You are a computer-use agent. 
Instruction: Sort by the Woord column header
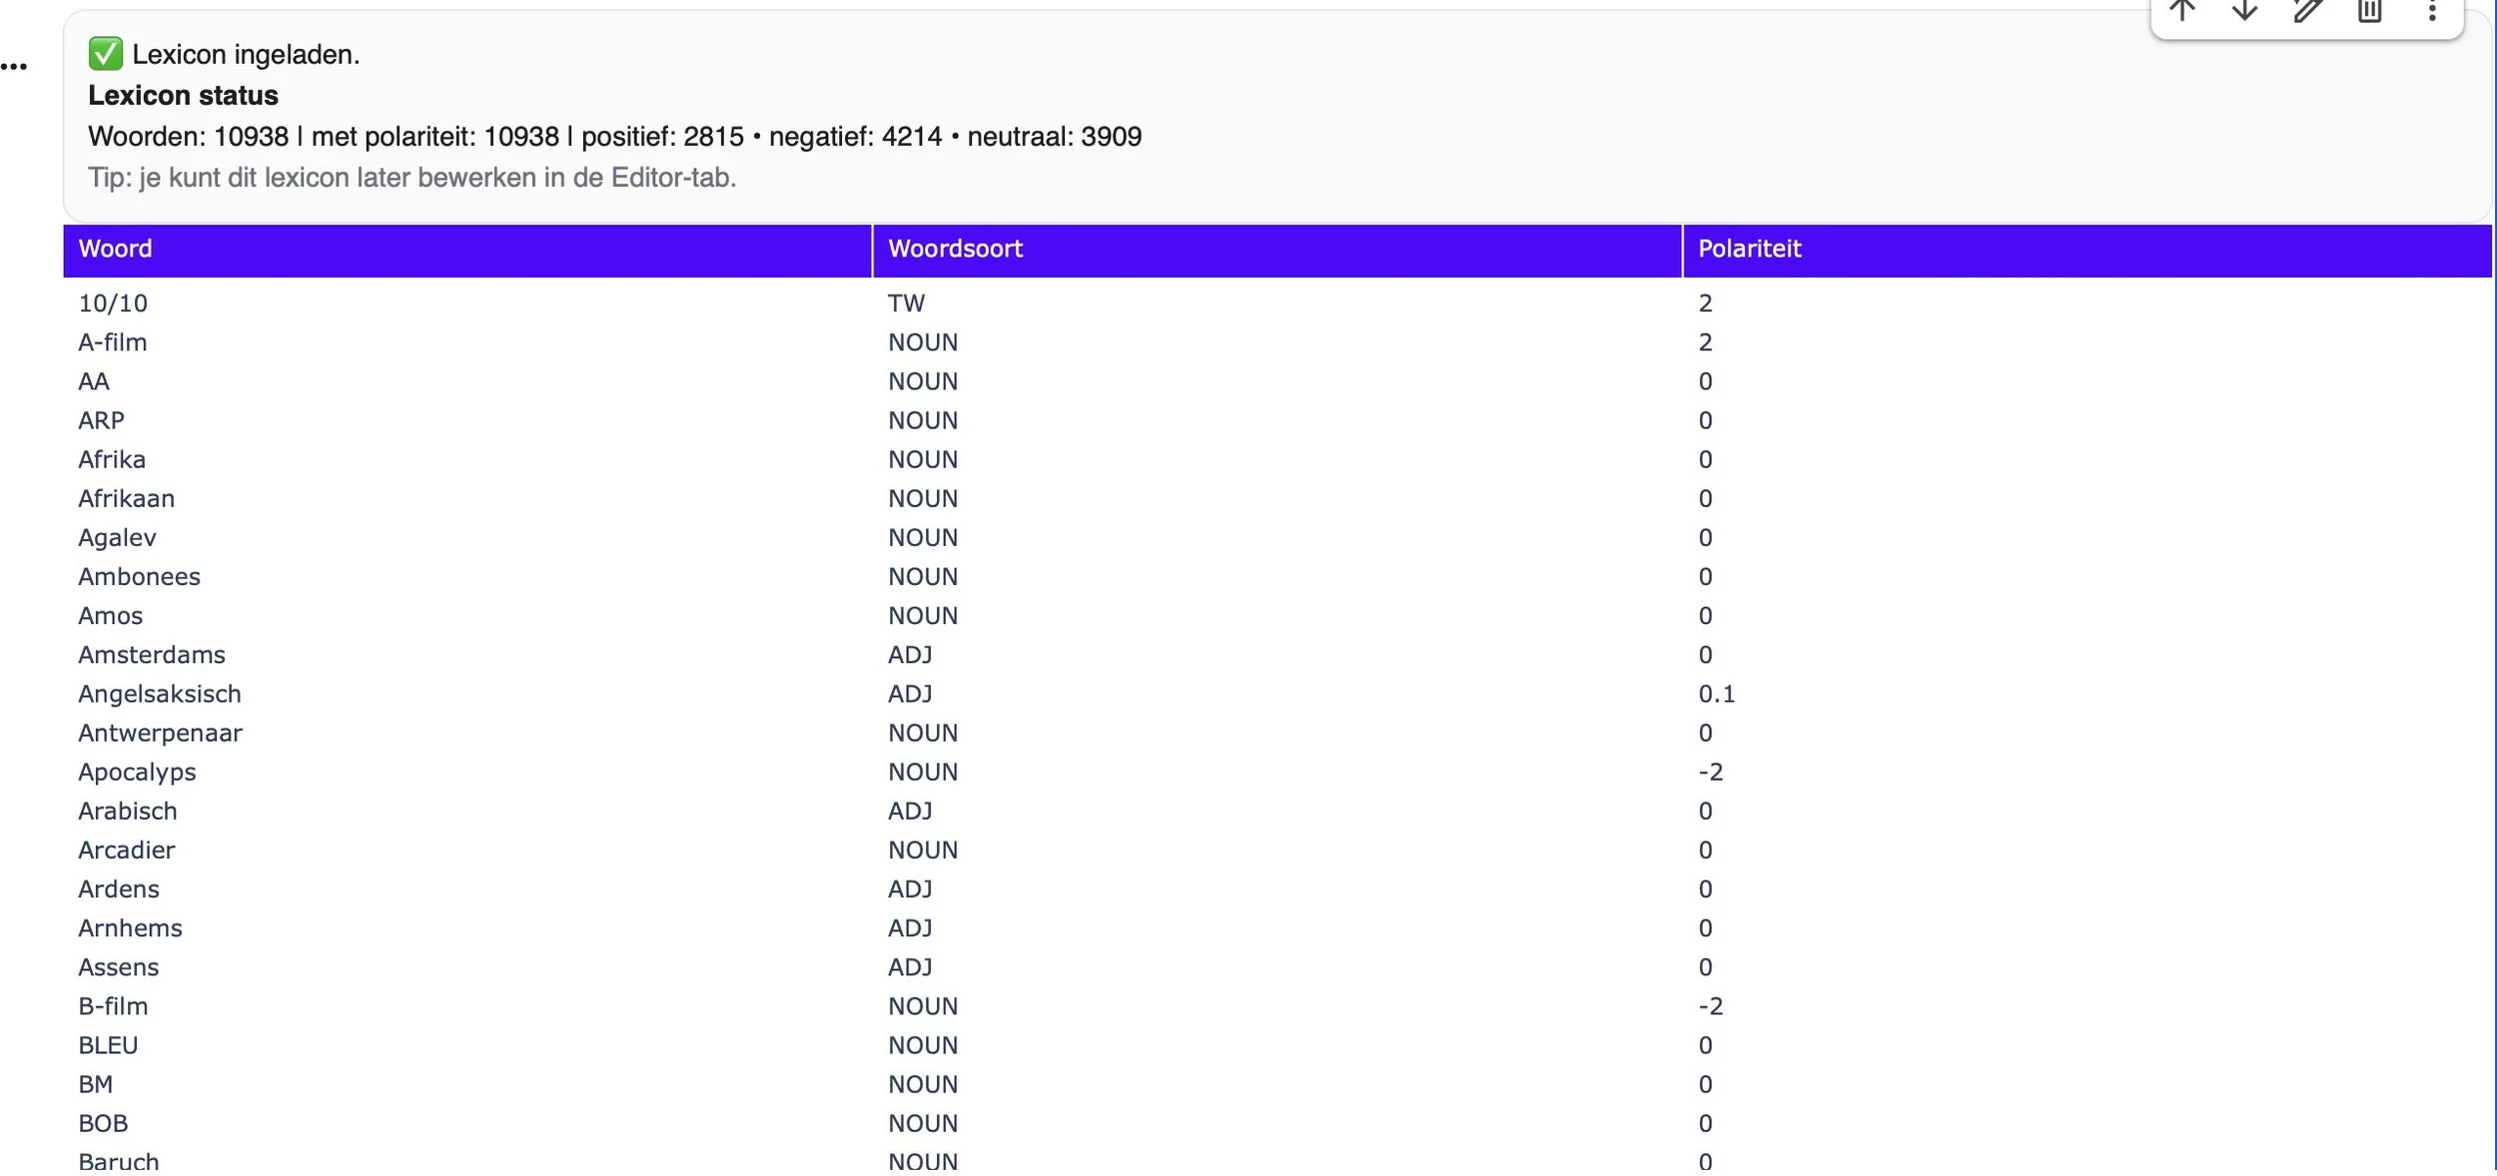pos(116,249)
